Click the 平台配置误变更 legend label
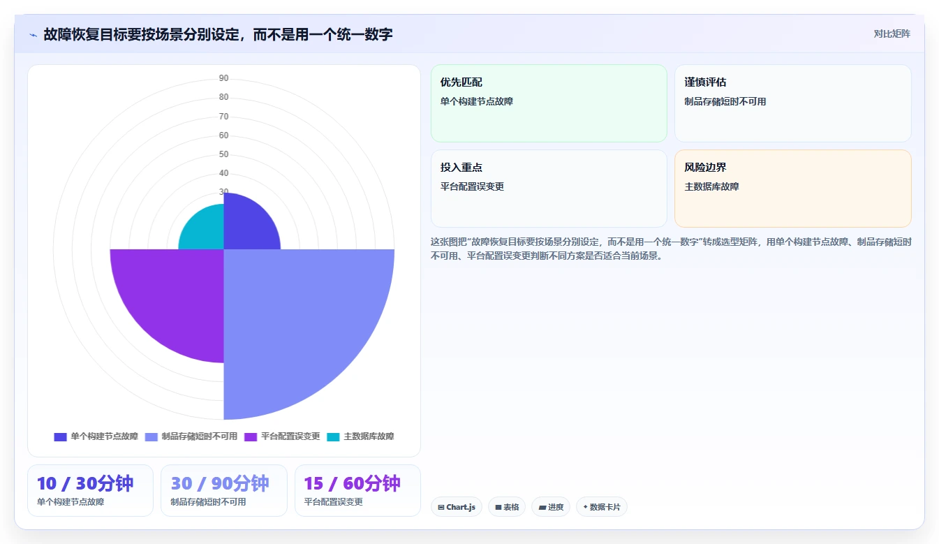This screenshot has width=939, height=544. 290,436
